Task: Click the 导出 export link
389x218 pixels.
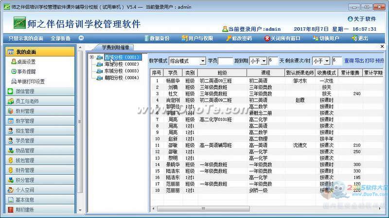Action: (359, 61)
